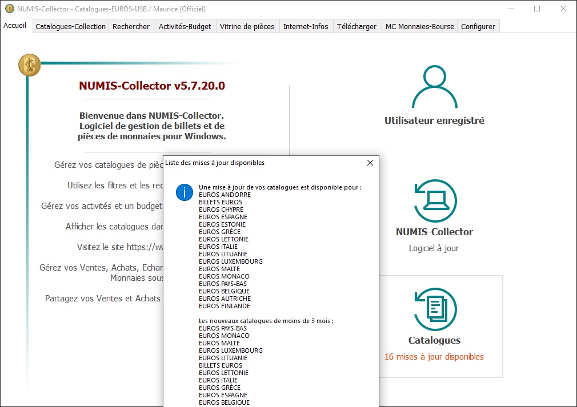Close the 'Liste des mises à jour disponibles' dialog

pyautogui.click(x=370, y=163)
